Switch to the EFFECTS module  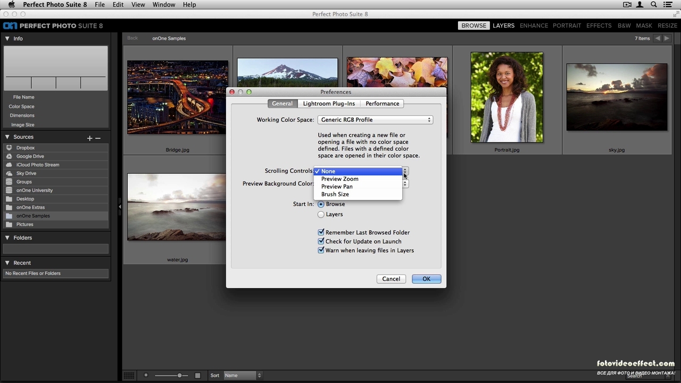click(599, 26)
